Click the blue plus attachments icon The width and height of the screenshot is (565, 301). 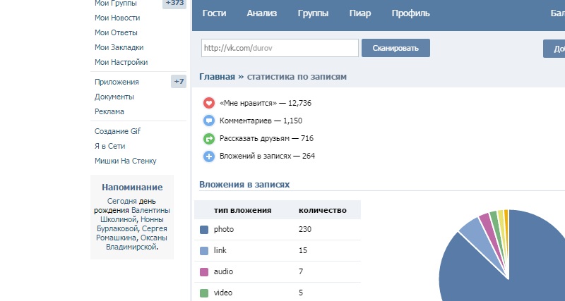[x=209, y=156]
